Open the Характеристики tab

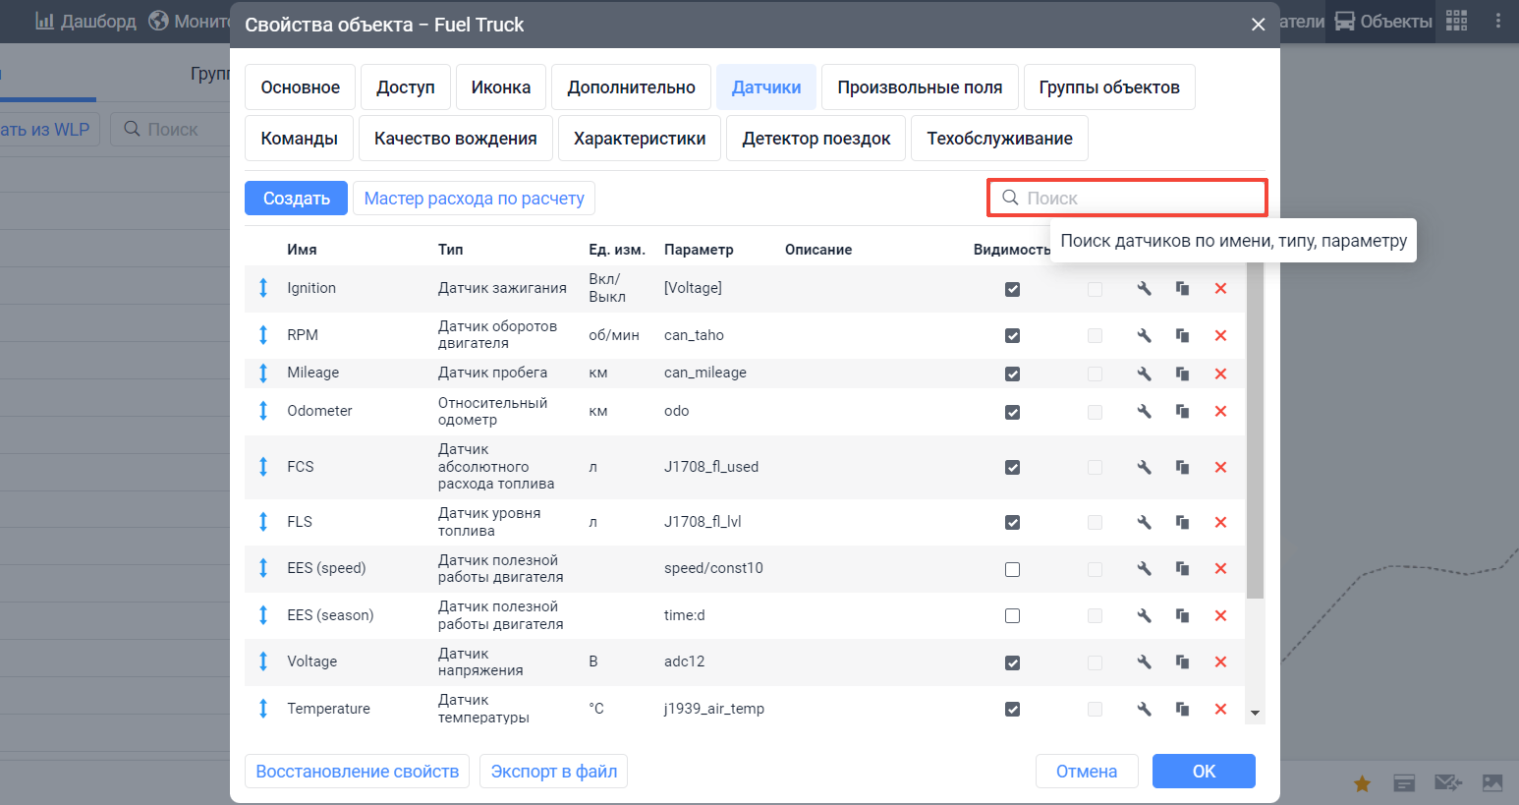(640, 138)
